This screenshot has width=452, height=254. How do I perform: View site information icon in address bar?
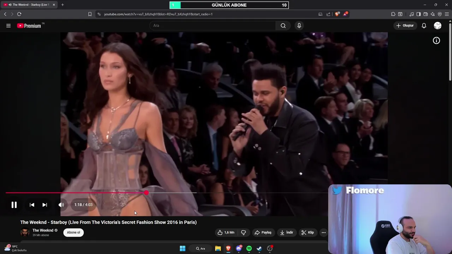click(x=99, y=14)
